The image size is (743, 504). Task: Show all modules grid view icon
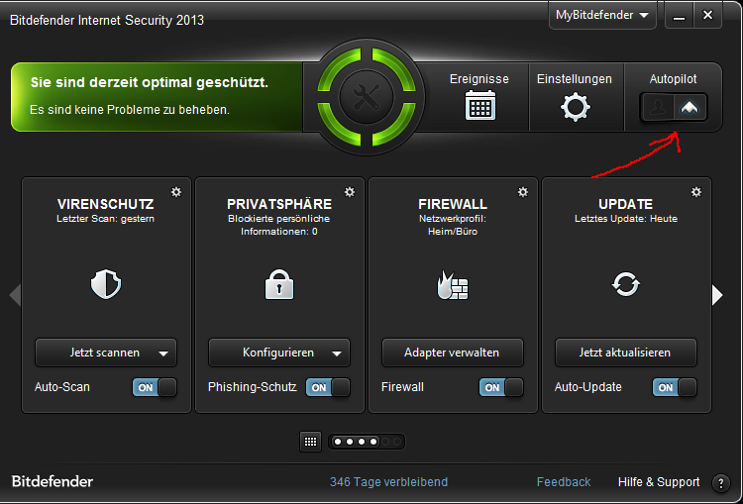pos(310,442)
